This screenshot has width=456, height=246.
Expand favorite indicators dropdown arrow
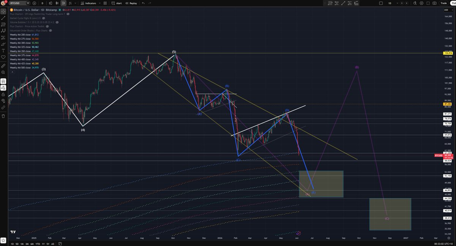100,3
